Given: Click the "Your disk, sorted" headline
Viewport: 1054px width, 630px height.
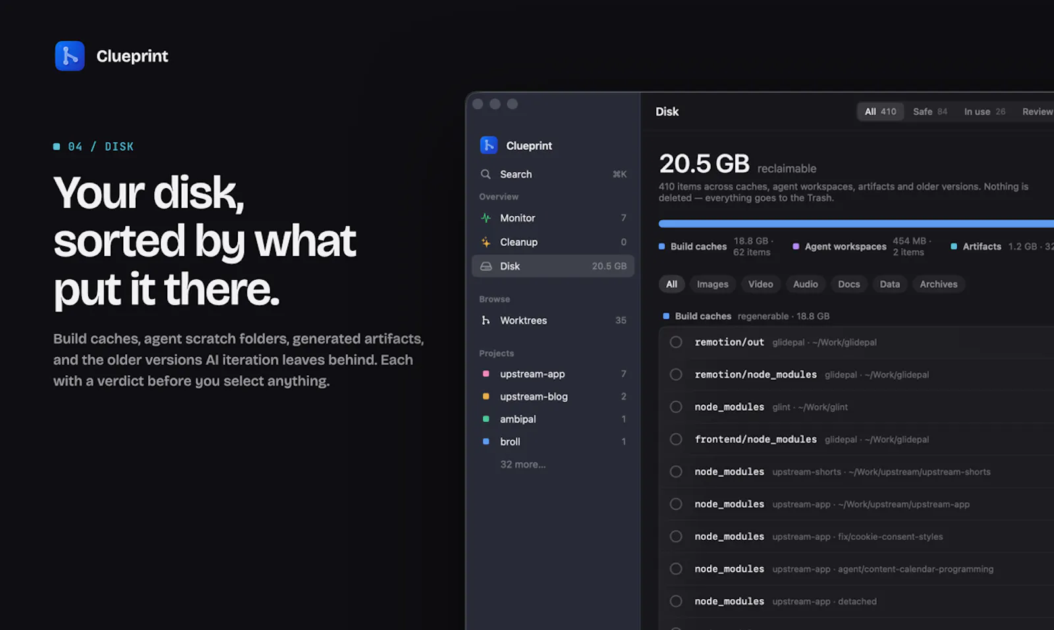Looking at the screenshot, I should coord(205,241).
